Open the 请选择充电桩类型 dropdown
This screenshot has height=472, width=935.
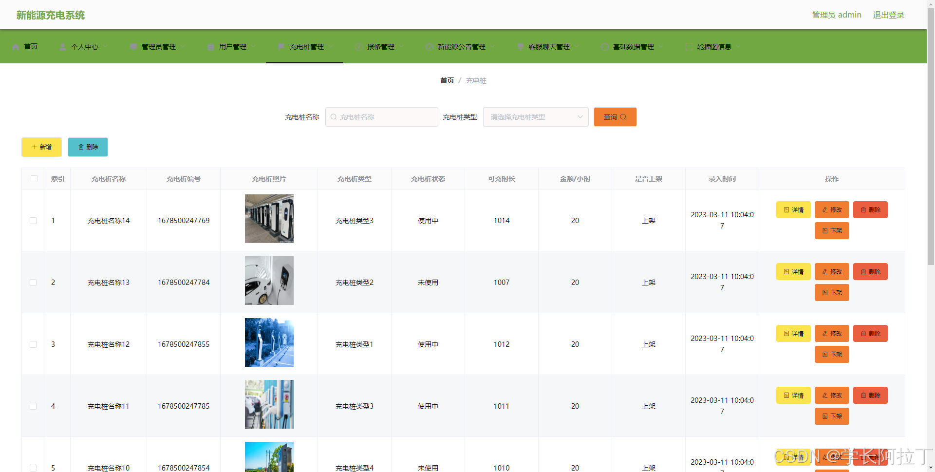[536, 117]
